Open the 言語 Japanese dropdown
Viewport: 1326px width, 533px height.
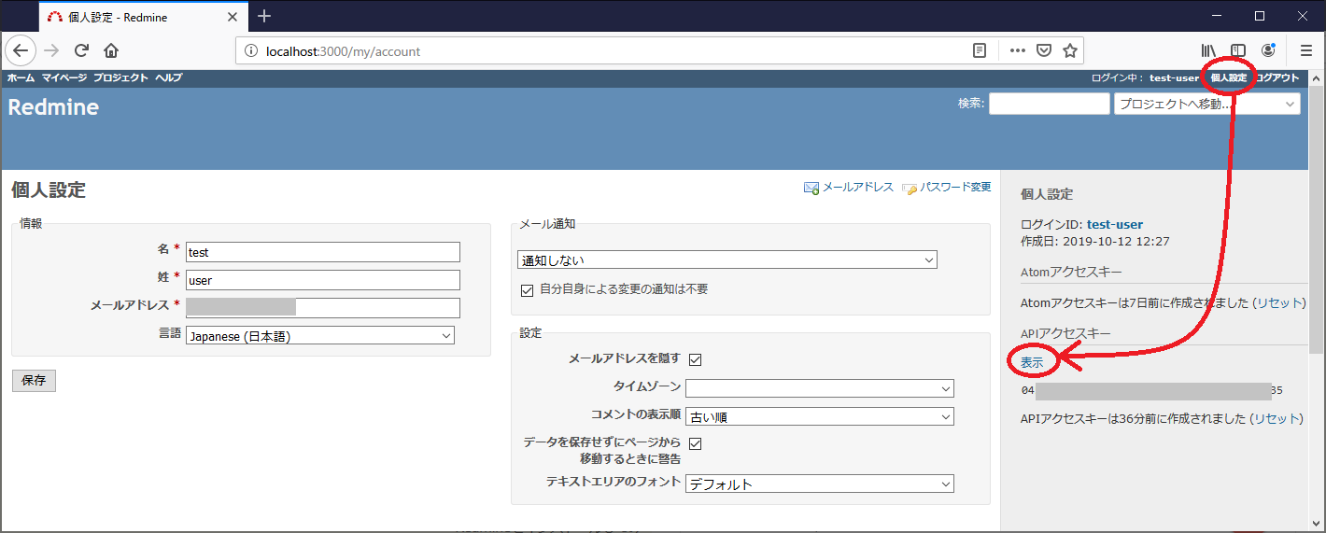pos(320,335)
